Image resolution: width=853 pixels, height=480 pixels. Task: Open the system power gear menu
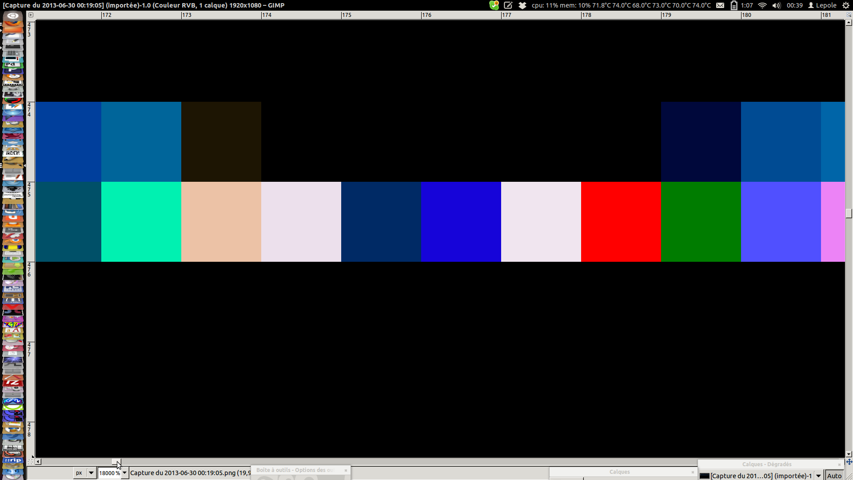tap(846, 5)
